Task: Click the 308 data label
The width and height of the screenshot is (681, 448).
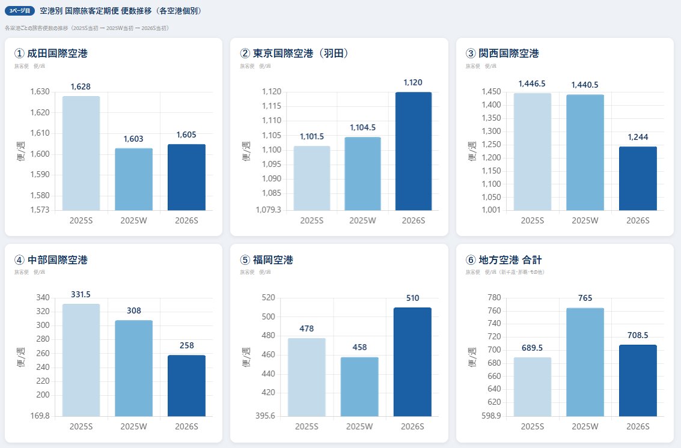Action: pos(134,311)
